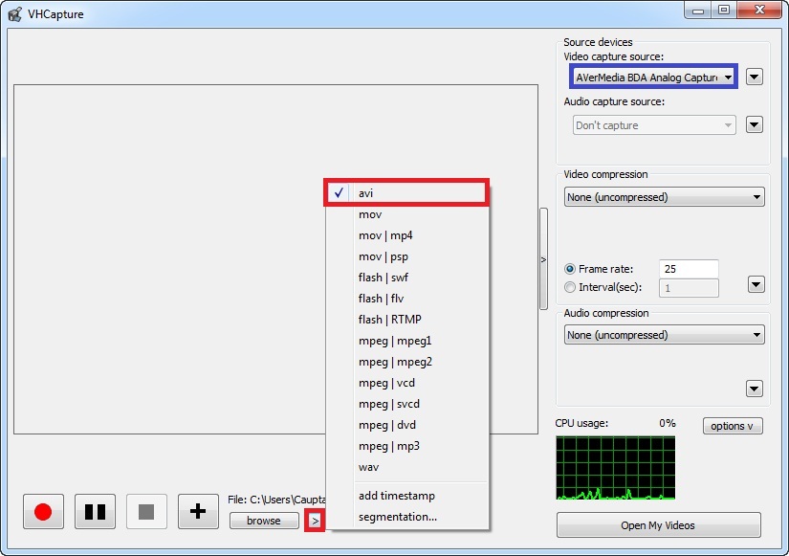Choose mpeg | svcd format

[406, 404]
